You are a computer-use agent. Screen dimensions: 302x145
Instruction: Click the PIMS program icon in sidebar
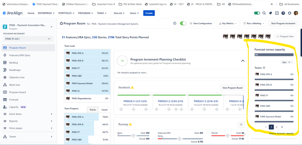point(5,27)
